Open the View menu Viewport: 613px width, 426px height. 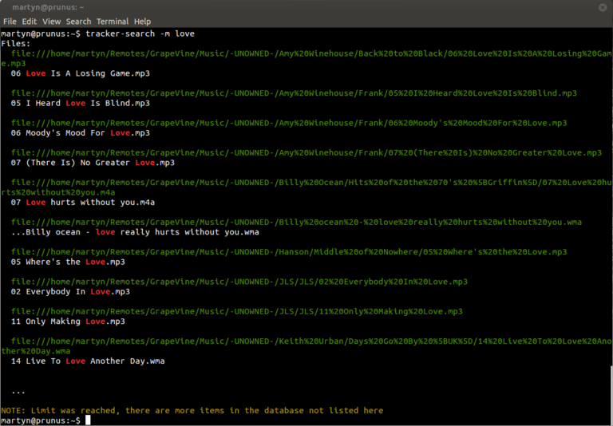point(51,22)
